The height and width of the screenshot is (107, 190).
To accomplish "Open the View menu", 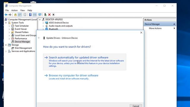I will pyautogui.click(x=23, y=10).
